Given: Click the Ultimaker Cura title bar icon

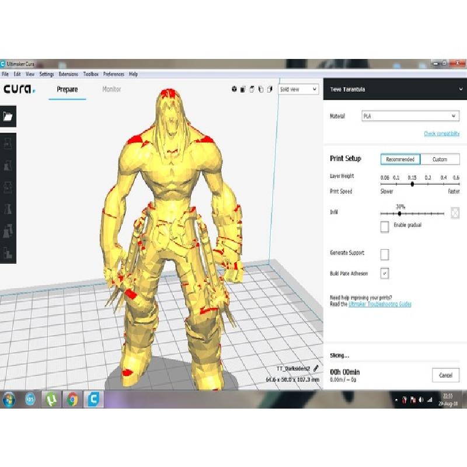Looking at the screenshot, I should [3, 64].
